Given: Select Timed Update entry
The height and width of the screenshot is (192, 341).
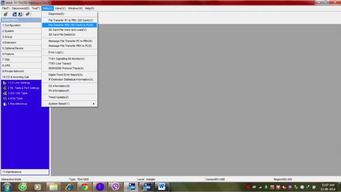Looking at the screenshot, I should 70,97.
